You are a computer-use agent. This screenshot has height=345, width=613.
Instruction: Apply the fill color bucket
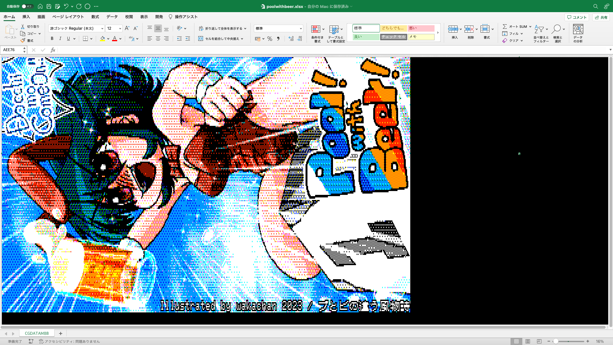click(x=102, y=39)
